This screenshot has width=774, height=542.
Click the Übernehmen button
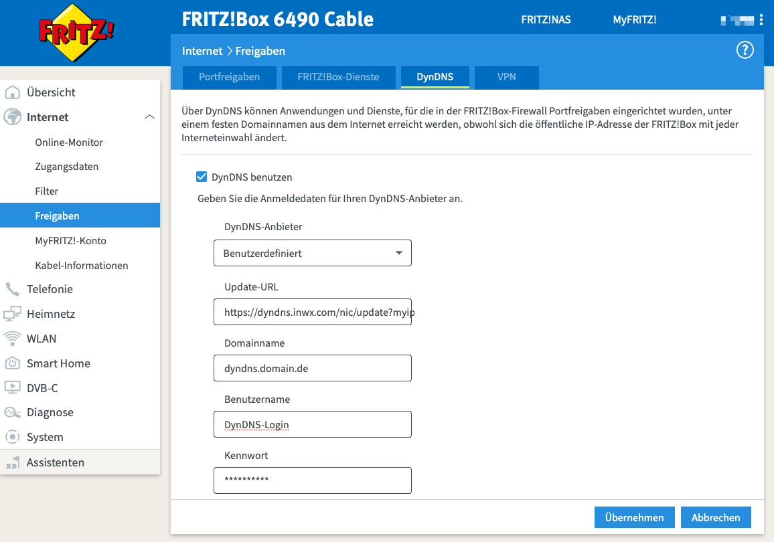634,517
